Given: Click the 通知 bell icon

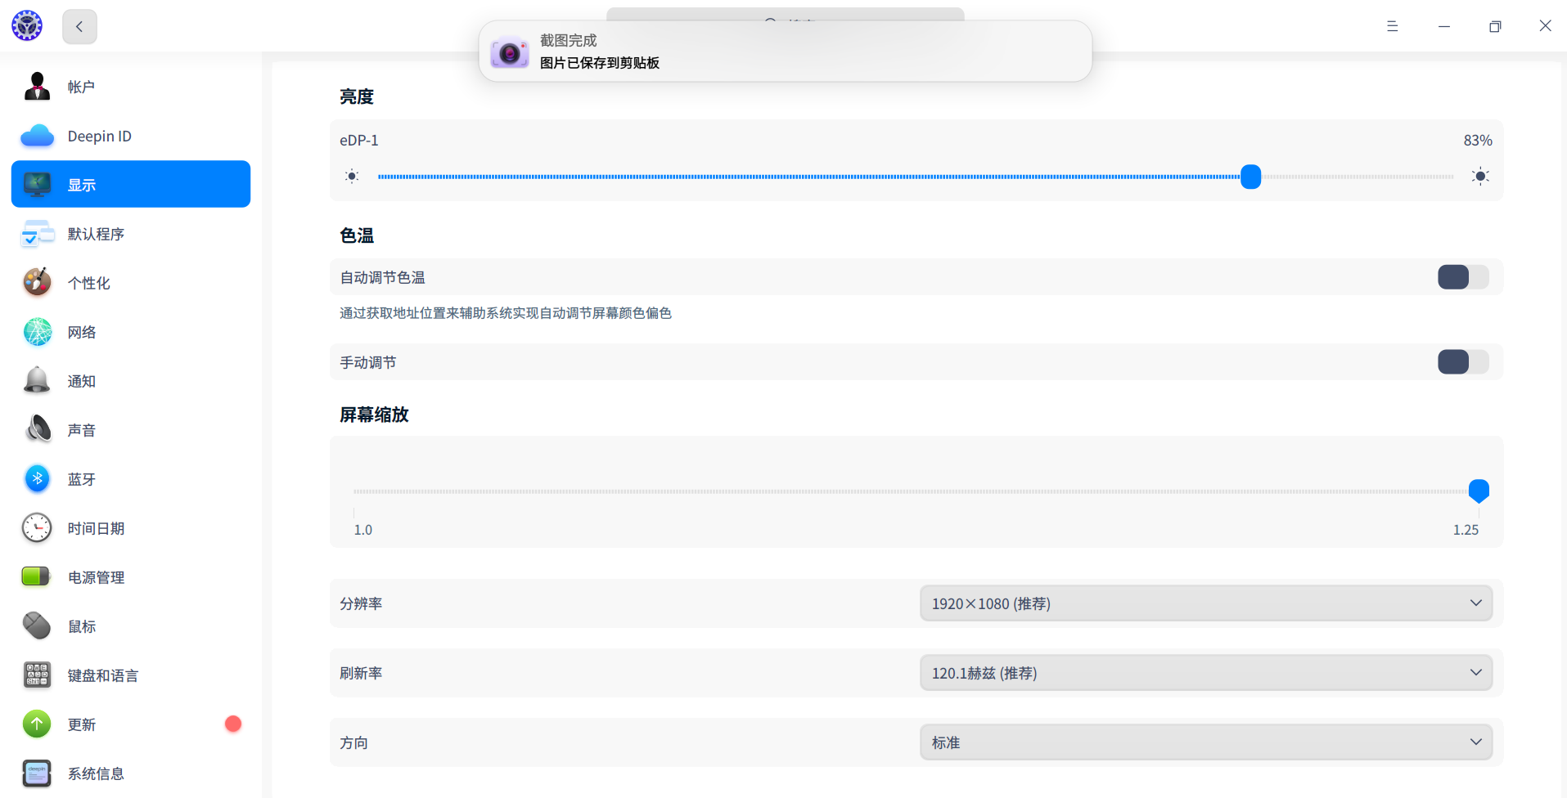Looking at the screenshot, I should coord(37,381).
